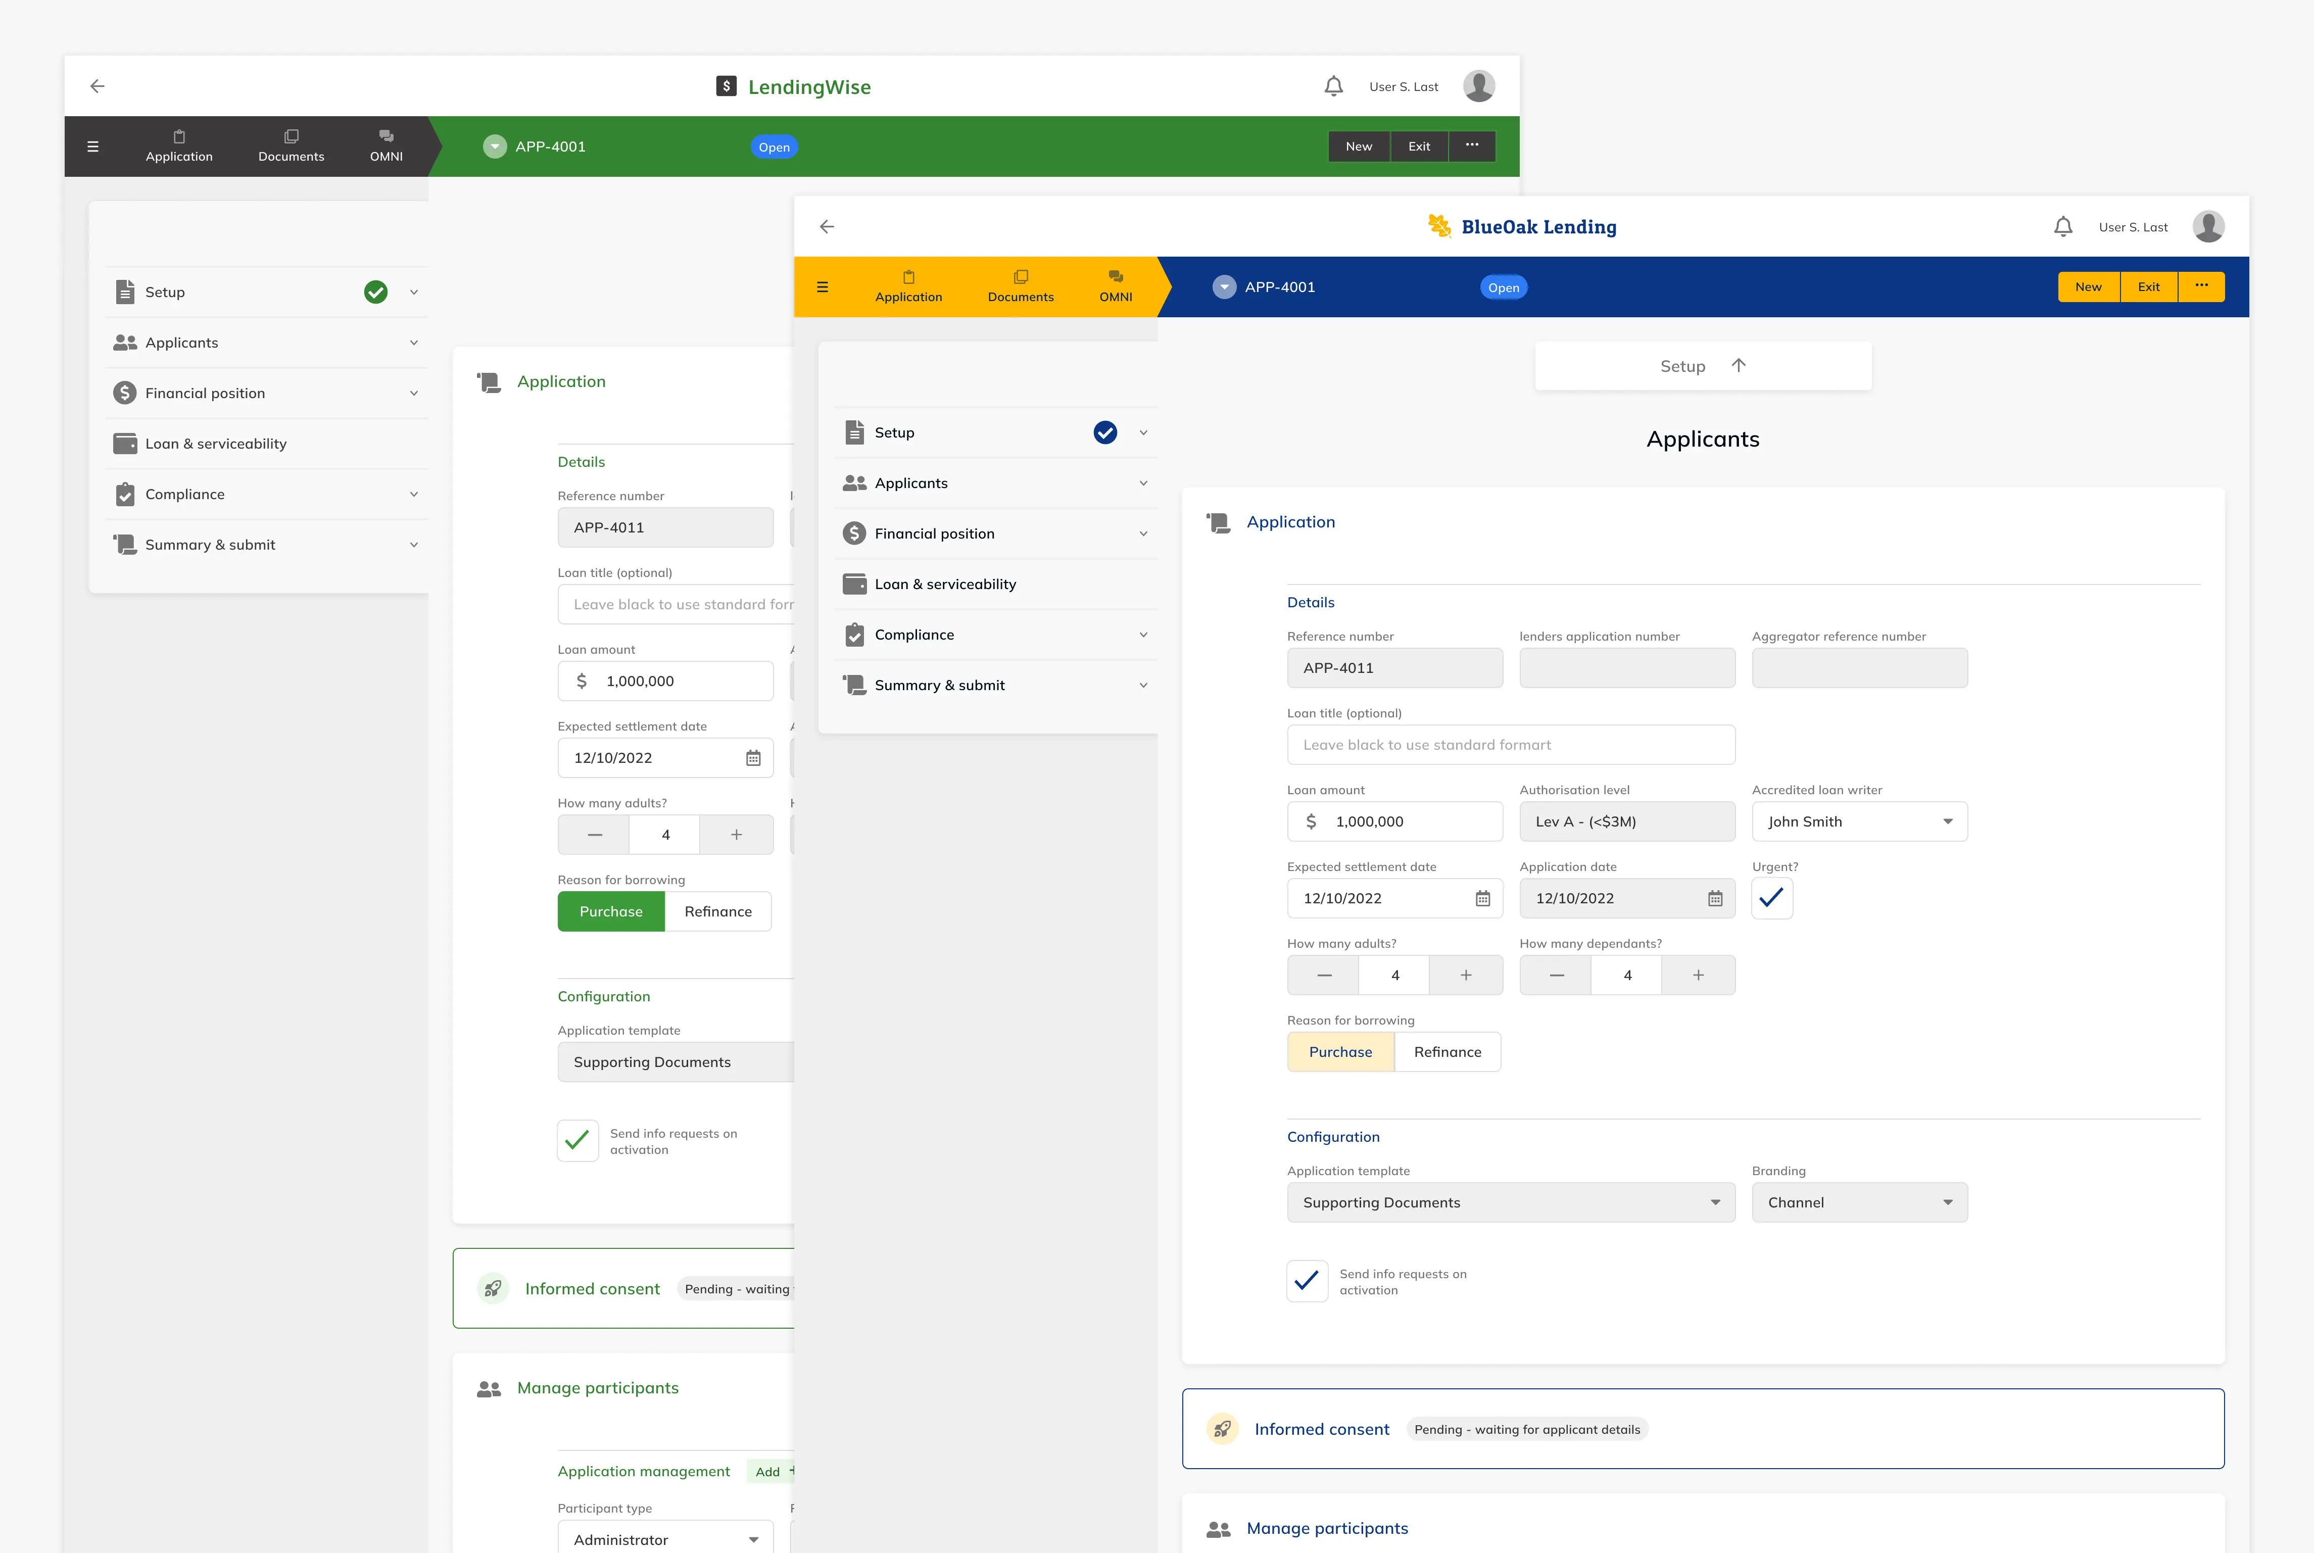Viewport: 2314px width, 1553px height.
Task: Open OMNI tab in BlueOak yellow toolbar
Action: [x=1116, y=287]
